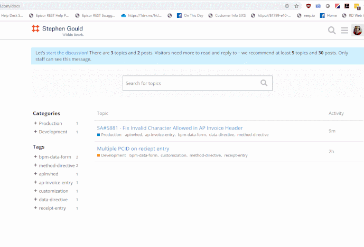Click ap-invoice-entry tag under SA#5881 topic

(160, 135)
